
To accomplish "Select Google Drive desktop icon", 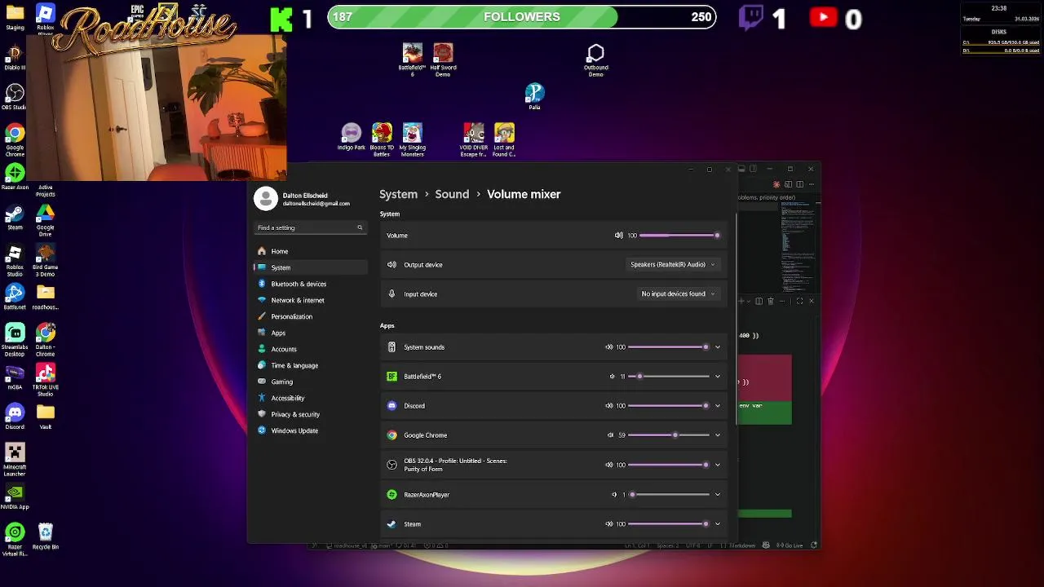I will pyautogui.click(x=45, y=220).
